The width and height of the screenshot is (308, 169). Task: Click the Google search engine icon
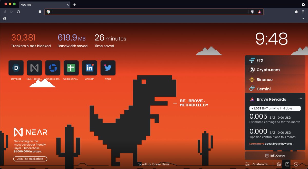pyautogui.click(x=48, y=12)
